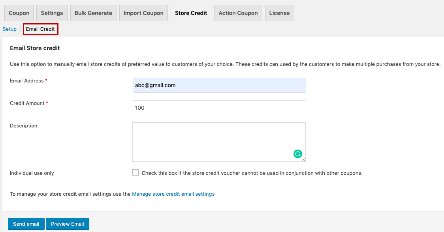Click the 'Use this option to manually email' paragraph

[225, 64]
